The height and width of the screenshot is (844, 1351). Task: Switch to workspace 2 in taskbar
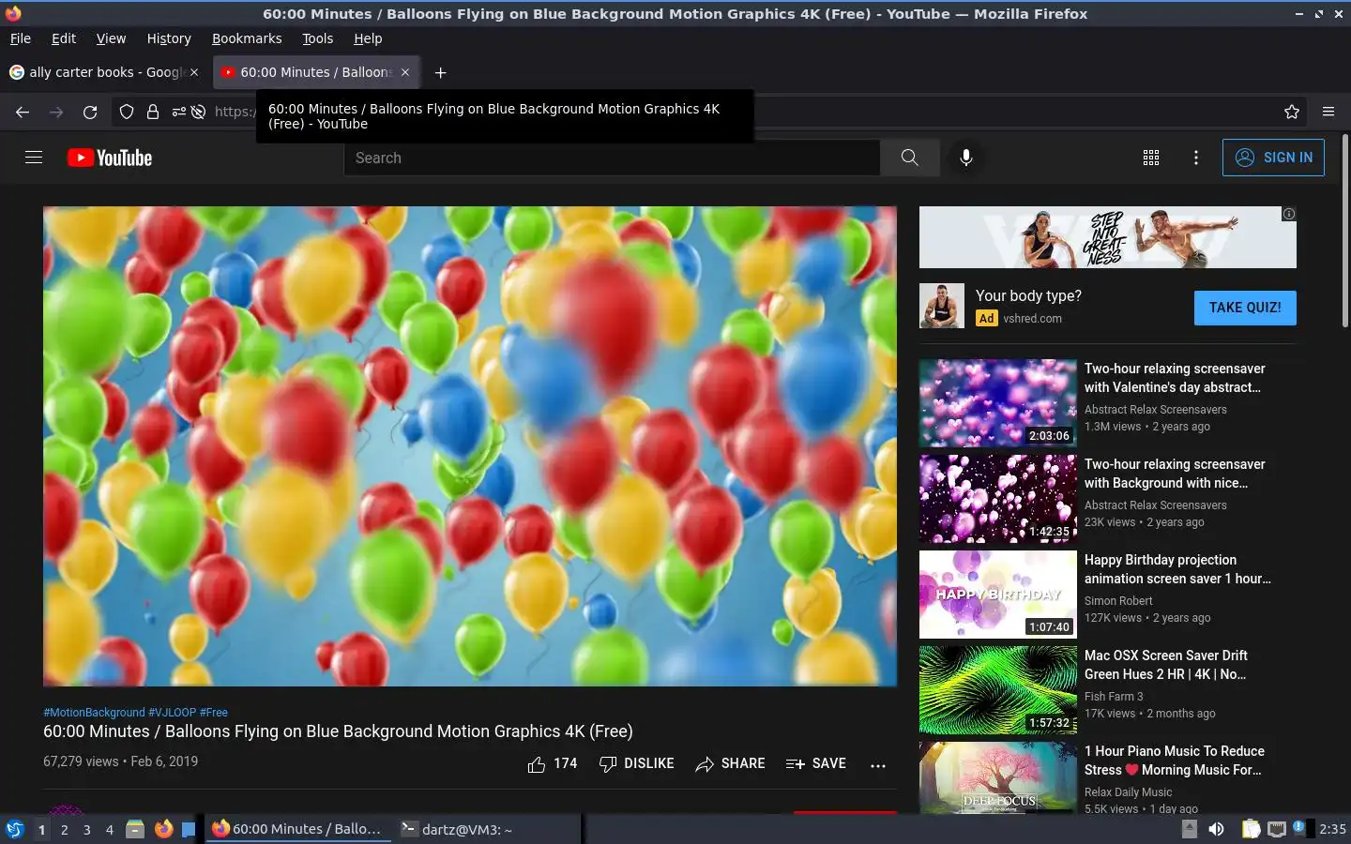pyautogui.click(x=64, y=829)
